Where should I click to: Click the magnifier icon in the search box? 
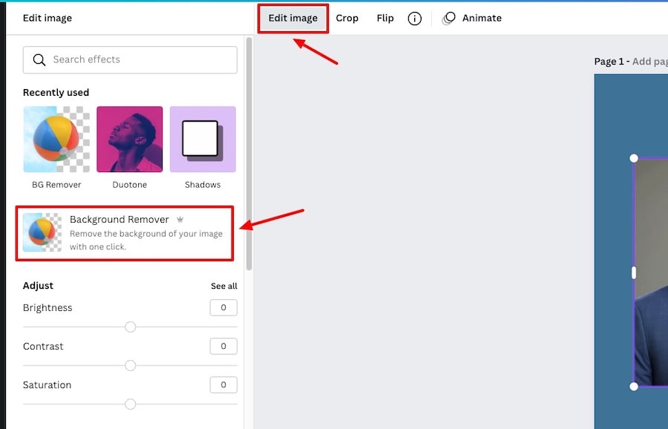point(39,59)
